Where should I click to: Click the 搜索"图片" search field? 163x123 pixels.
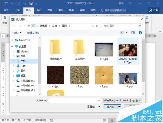tap(122, 26)
